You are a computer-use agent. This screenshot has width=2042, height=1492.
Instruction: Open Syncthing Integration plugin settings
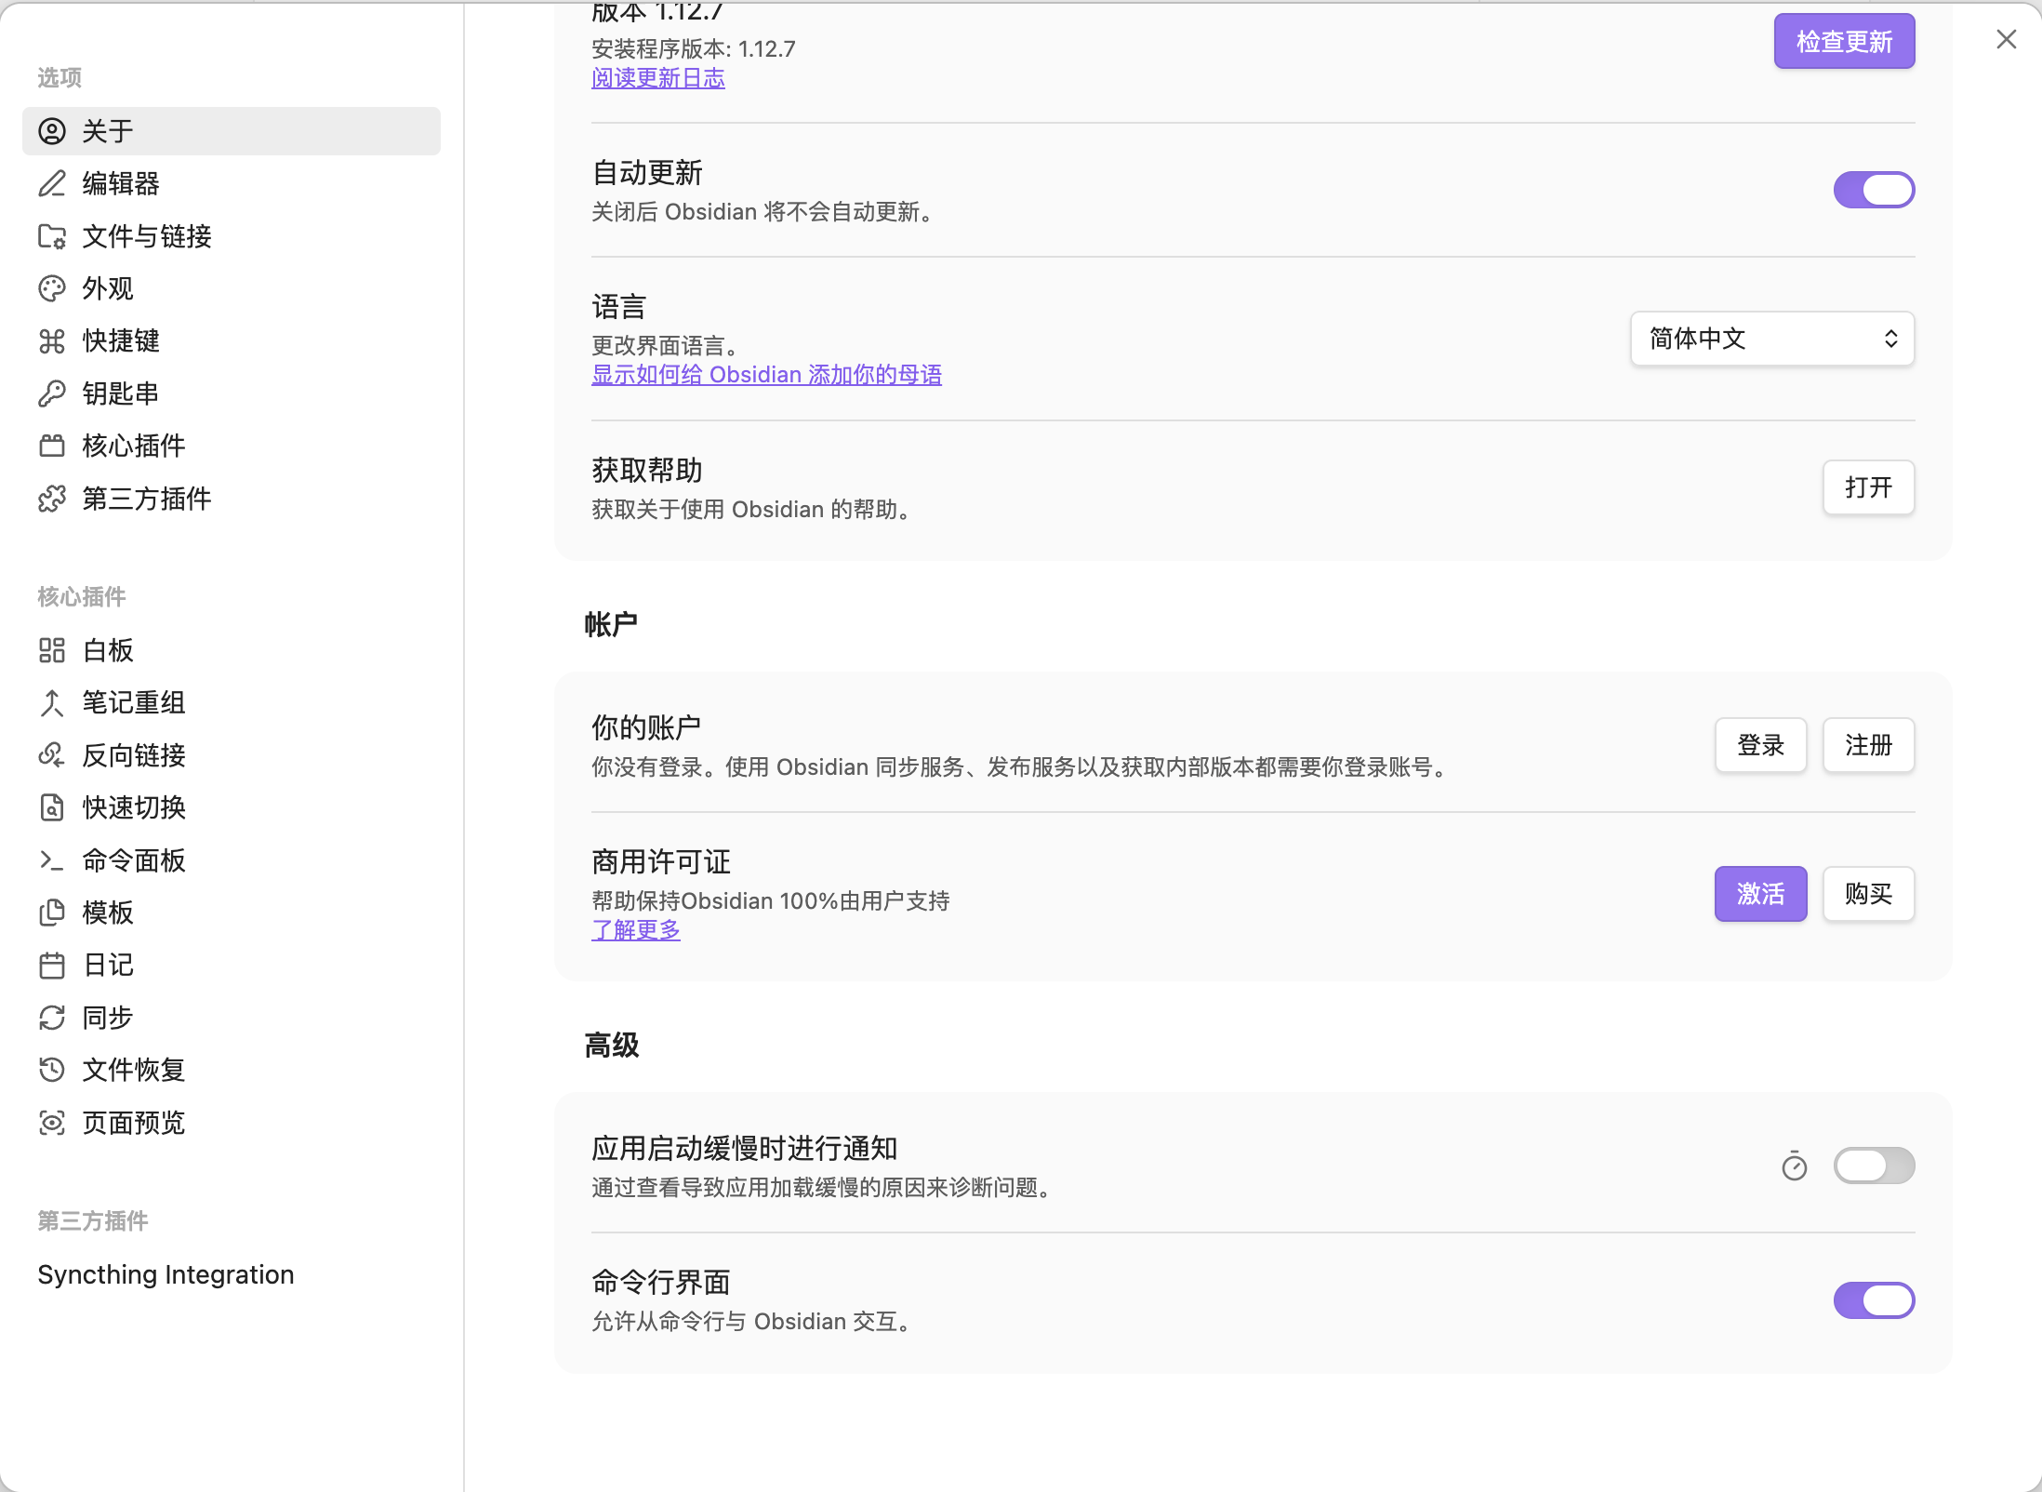[166, 1274]
